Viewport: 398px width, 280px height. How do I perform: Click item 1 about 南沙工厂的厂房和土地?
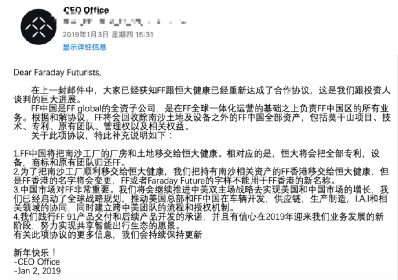click(x=197, y=158)
